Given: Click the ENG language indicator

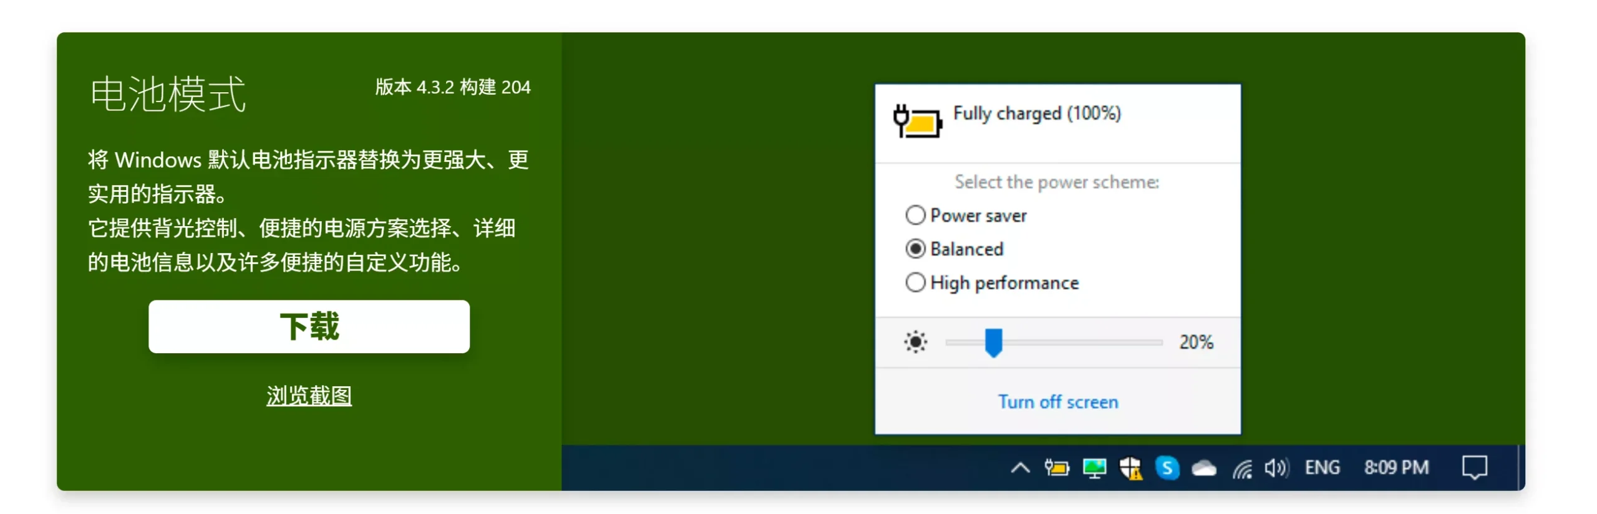Looking at the screenshot, I should coord(1322,467).
